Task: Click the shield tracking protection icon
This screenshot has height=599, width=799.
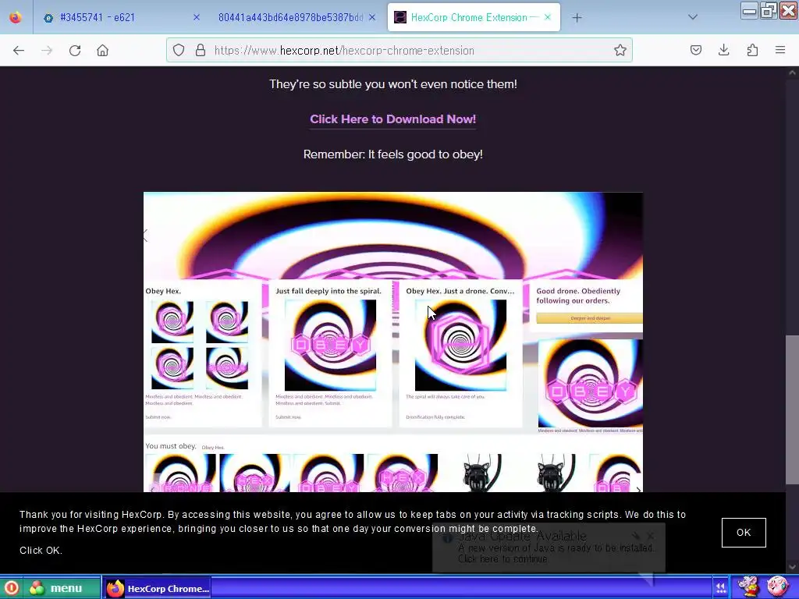Action: coord(179,50)
